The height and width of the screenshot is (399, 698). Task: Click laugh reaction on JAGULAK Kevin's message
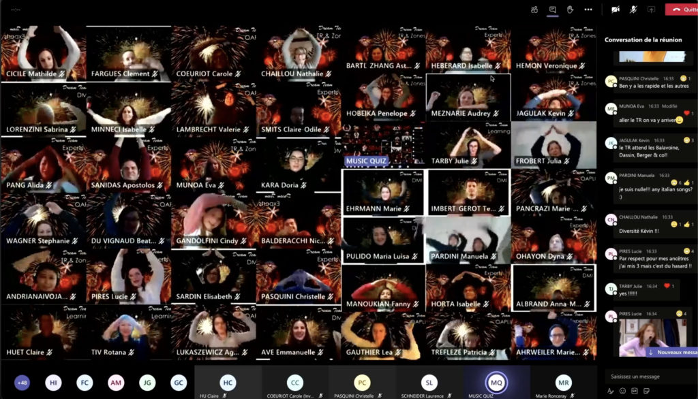pyautogui.click(x=686, y=140)
